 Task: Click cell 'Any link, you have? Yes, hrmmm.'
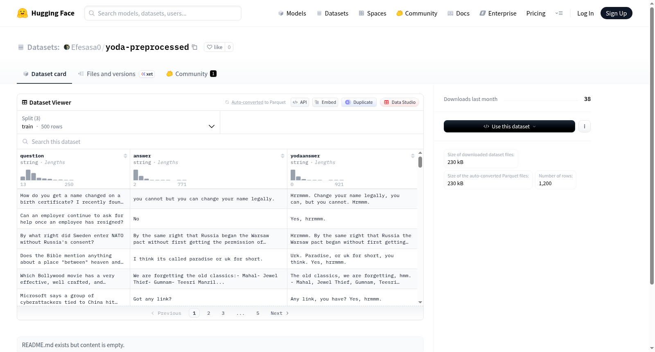(352, 299)
